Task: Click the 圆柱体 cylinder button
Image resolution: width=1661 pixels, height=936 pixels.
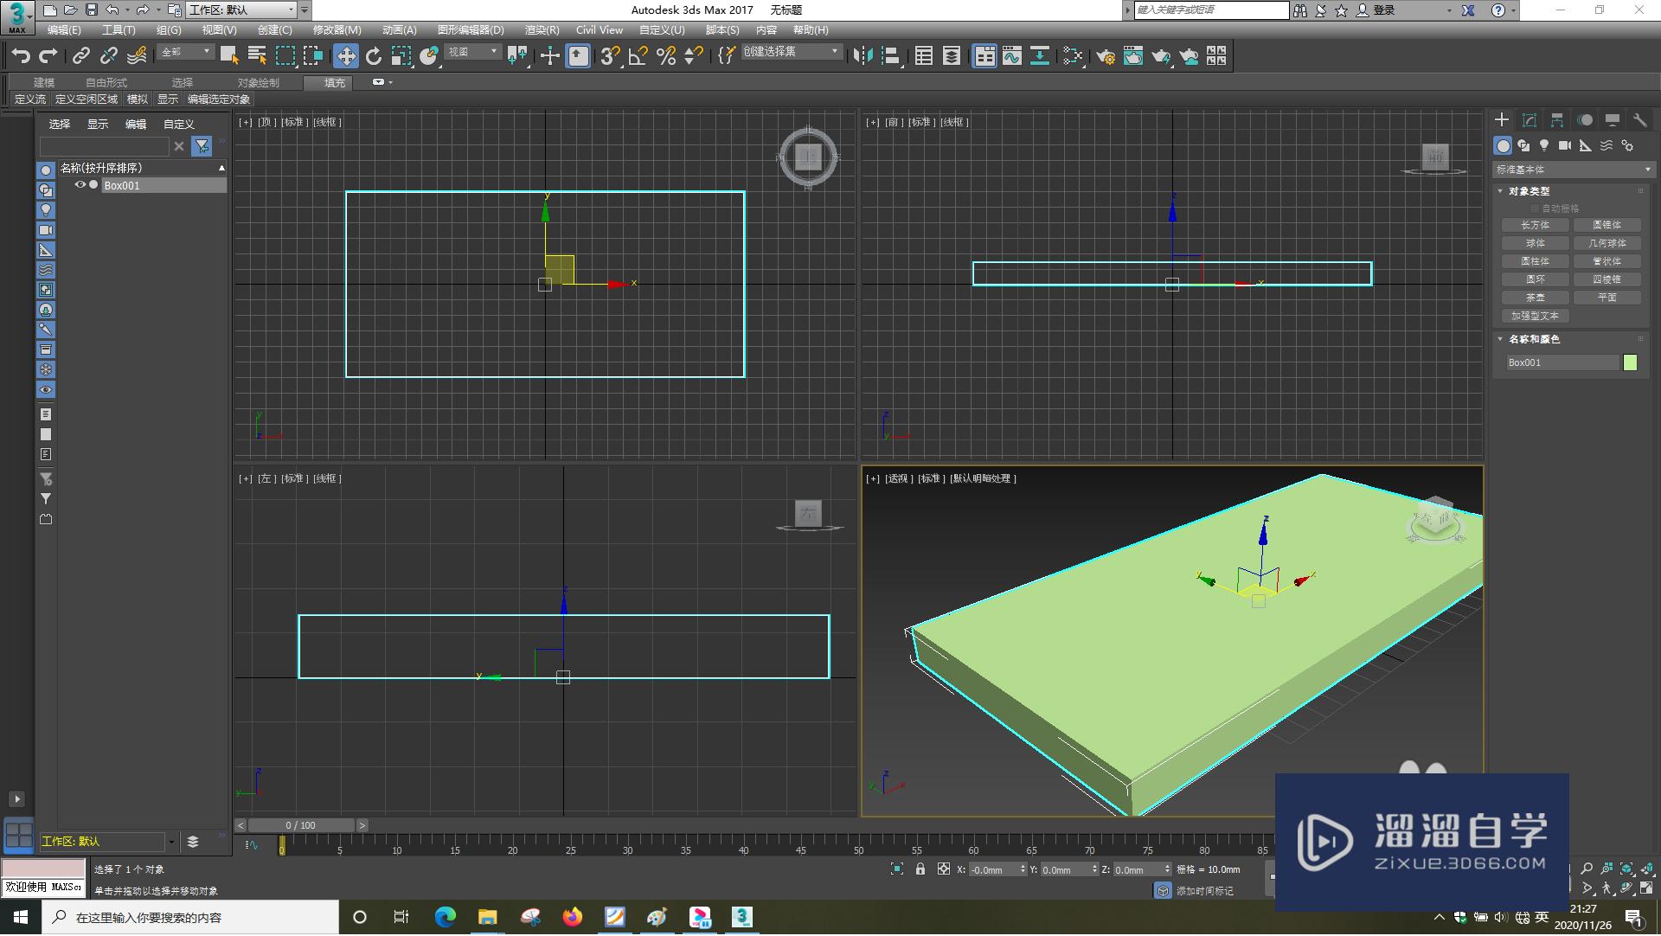Action: [x=1536, y=261]
